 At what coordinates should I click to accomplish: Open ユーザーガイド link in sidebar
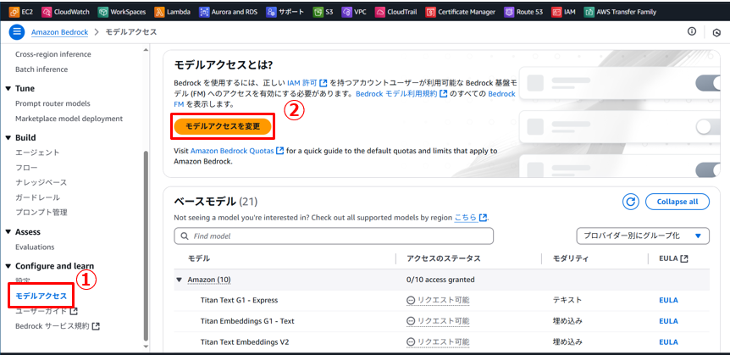47,311
